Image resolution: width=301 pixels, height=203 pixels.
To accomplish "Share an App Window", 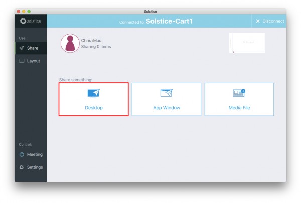I will coord(167,99).
